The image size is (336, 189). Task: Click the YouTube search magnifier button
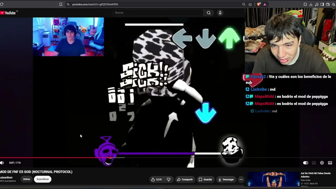(x=208, y=13)
